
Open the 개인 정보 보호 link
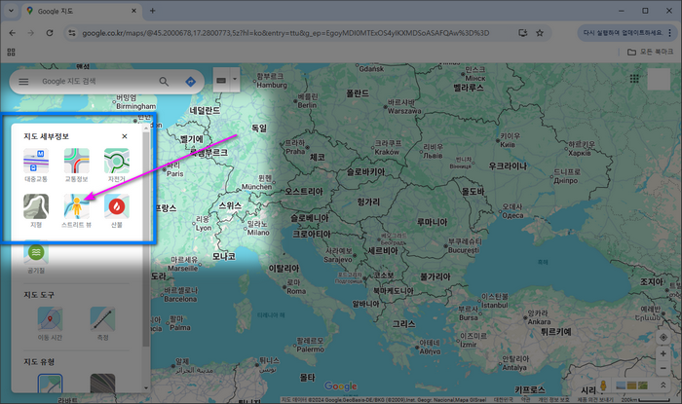pyautogui.click(x=553, y=399)
